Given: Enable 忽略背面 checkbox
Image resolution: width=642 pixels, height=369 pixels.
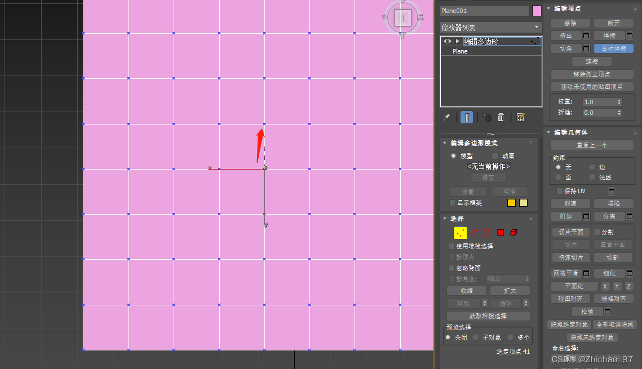Looking at the screenshot, I should pos(451,268).
